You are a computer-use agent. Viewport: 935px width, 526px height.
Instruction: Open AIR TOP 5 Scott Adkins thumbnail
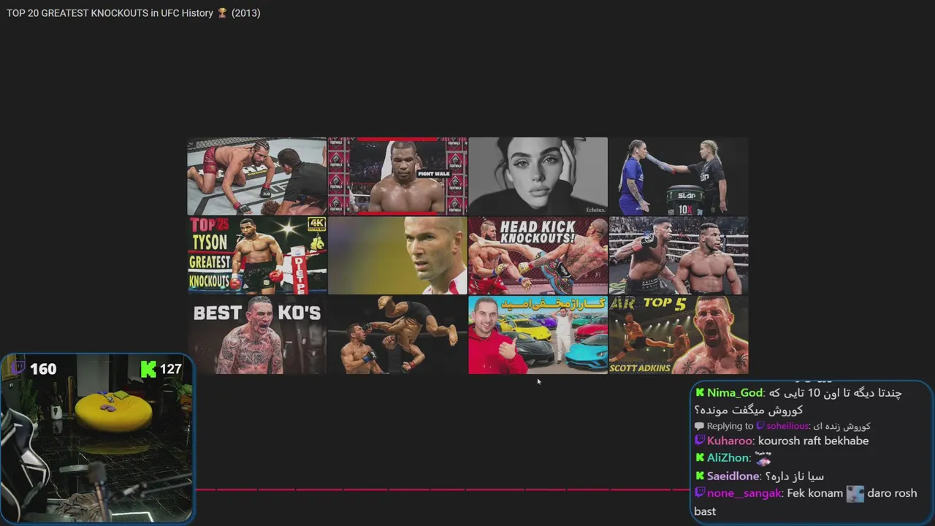coord(678,335)
